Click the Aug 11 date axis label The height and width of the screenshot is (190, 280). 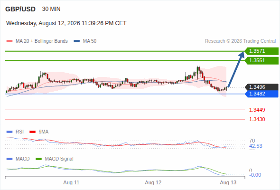click(71, 183)
